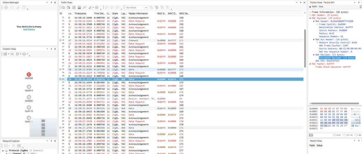Click the Graphic View minimap thumbnail
The image size is (362, 154).
[x=43, y=128]
